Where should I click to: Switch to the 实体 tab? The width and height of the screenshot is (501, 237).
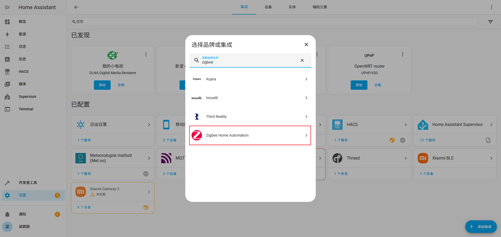coord(292,7)
